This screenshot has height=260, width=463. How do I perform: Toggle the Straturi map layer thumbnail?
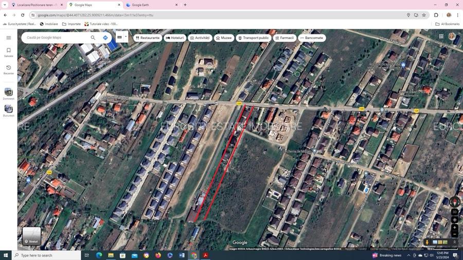pyautogui.click(x=31, y=236)
